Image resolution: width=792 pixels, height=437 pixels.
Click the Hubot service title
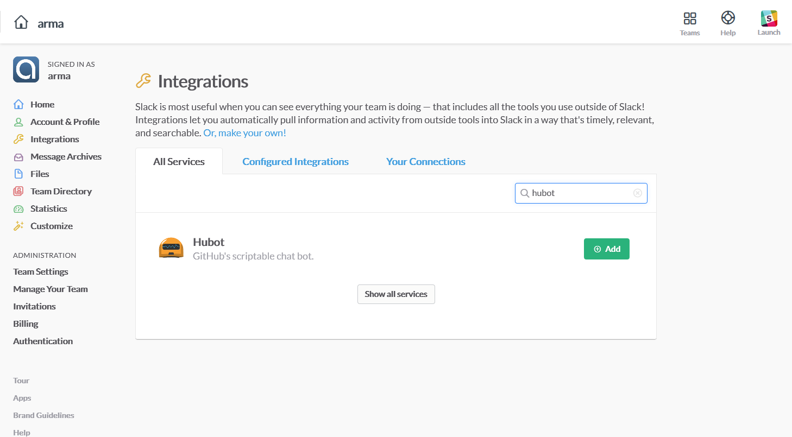coord(209,242)
